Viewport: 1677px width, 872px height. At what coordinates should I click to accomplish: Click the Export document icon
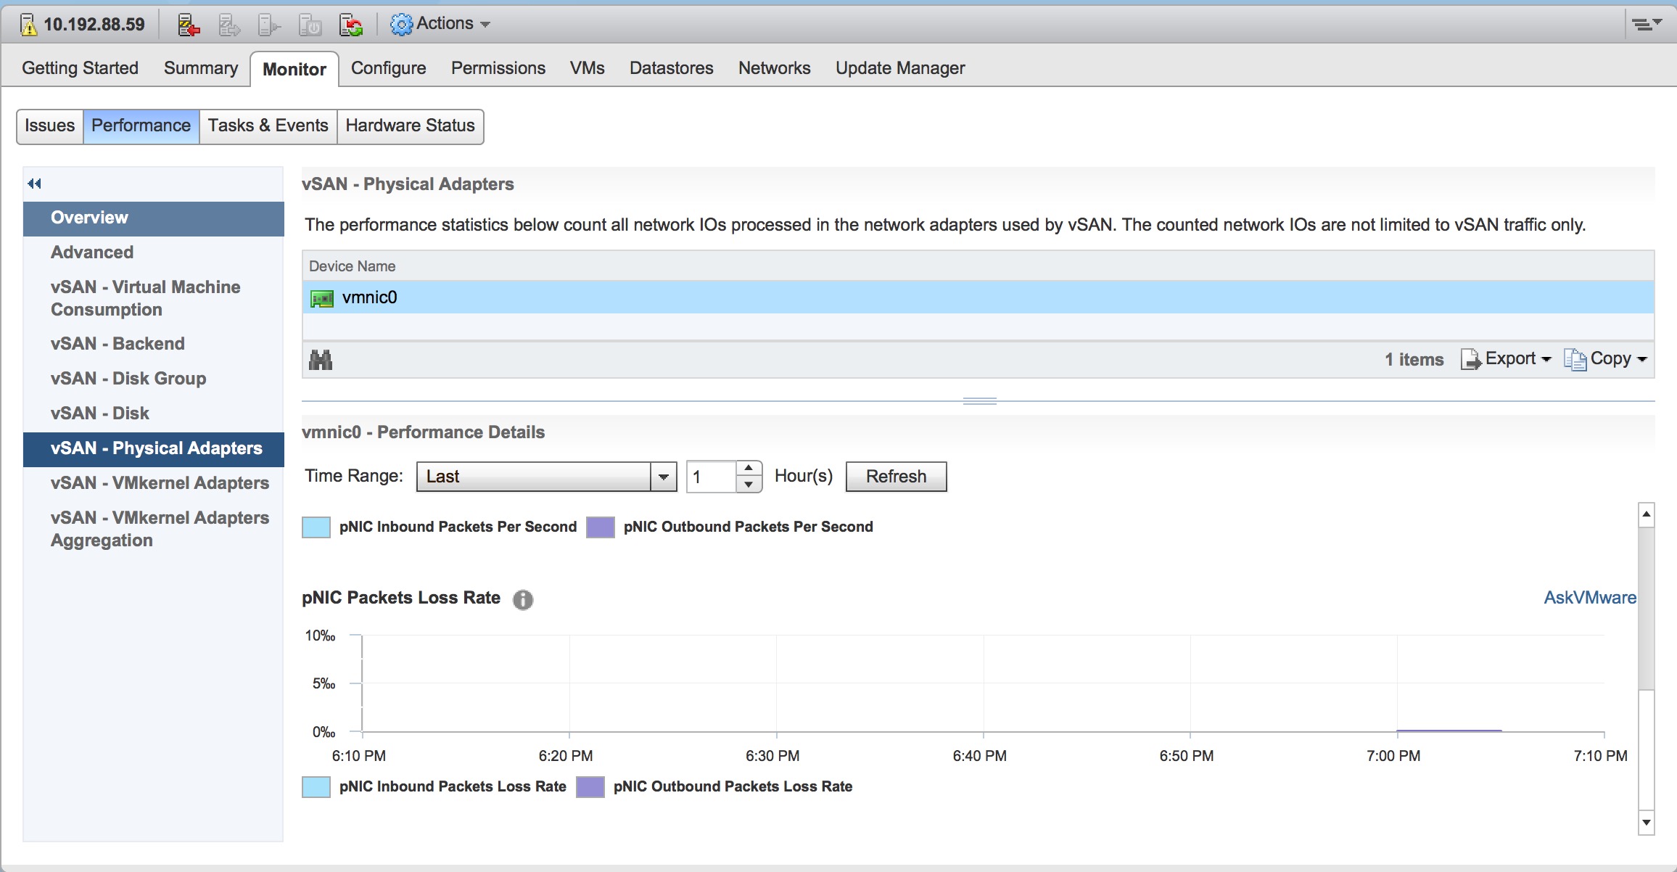click(1470, 359)
